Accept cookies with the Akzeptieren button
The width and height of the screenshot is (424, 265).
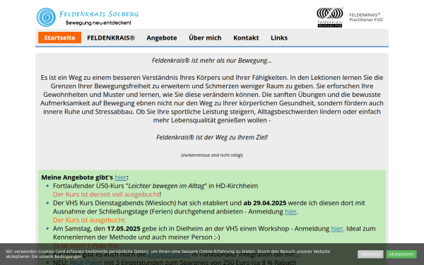(x=401, y=254)
